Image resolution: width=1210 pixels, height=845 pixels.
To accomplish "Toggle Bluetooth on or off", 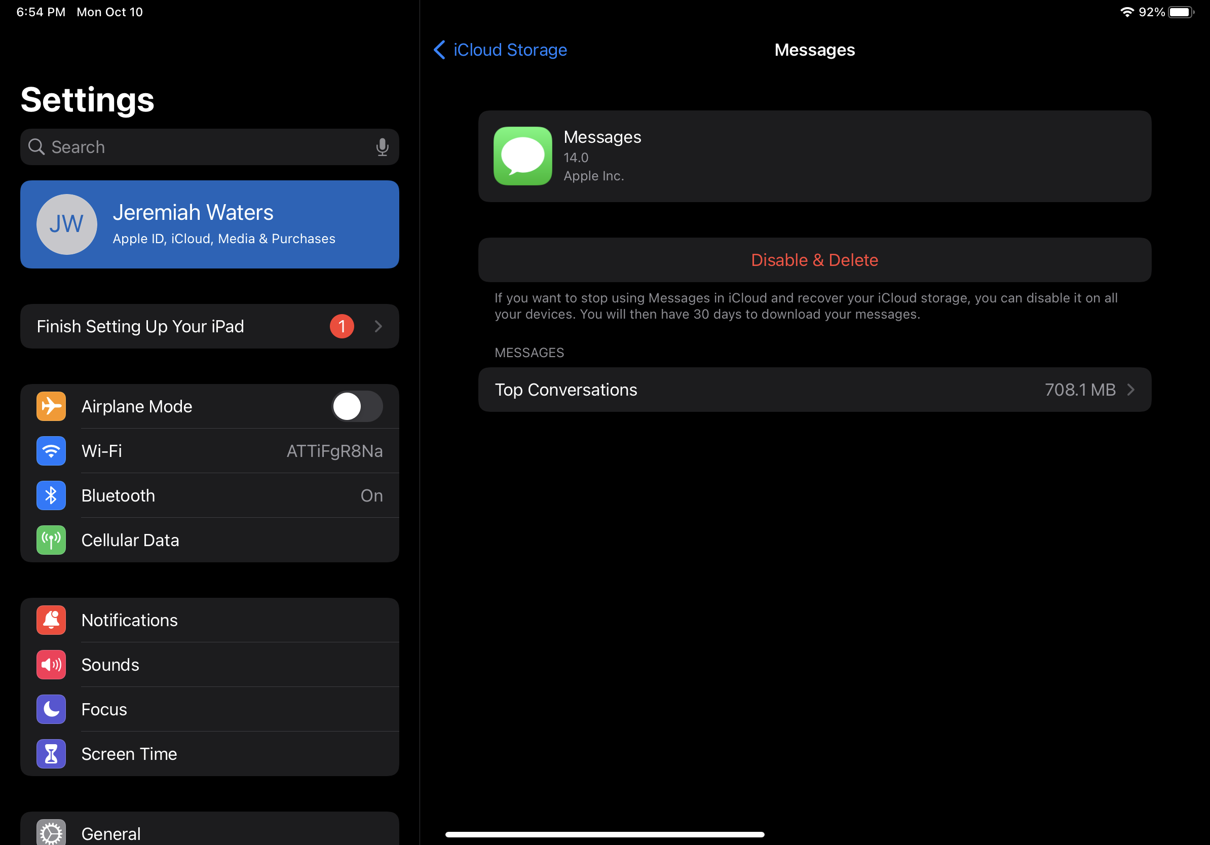I will tap(210, 495).
